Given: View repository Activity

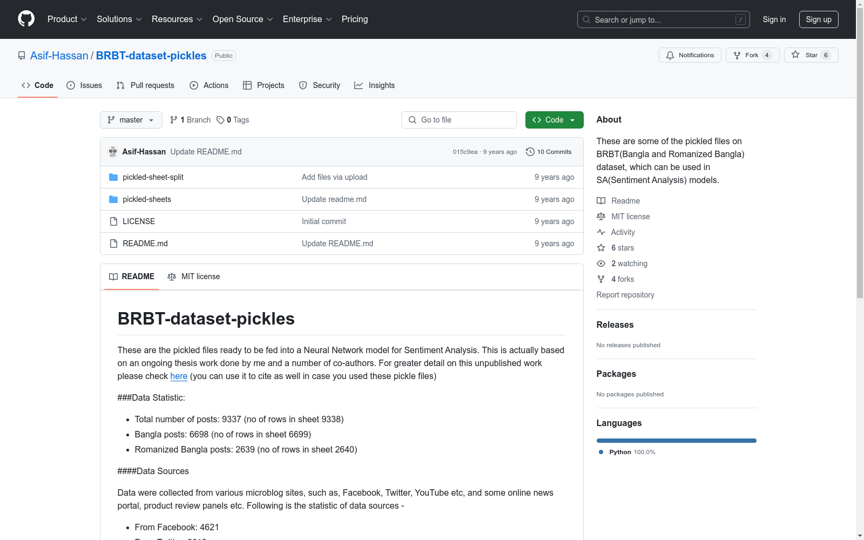Looking at the screenshot, I should (616, 232).
